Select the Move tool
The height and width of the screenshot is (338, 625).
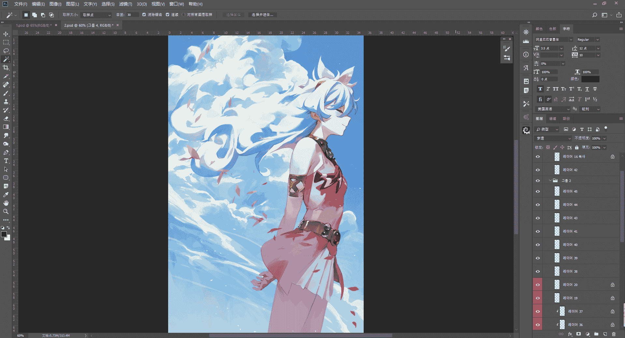tap(6, 34)
